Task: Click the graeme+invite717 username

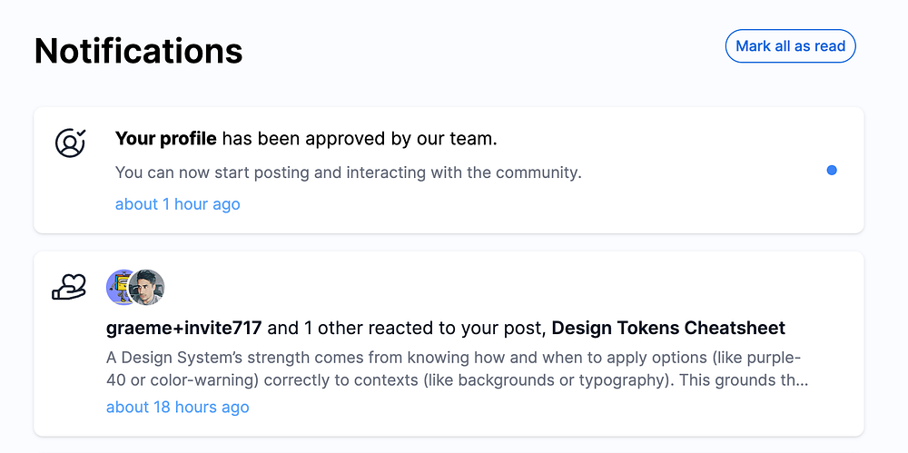Action: coord(184,328)
